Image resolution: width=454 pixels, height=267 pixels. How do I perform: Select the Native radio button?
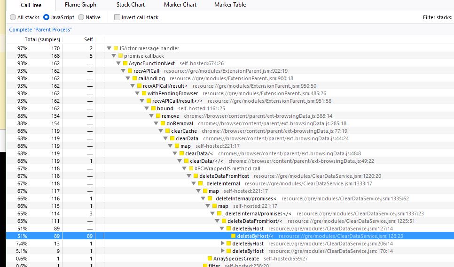[81, 17]
